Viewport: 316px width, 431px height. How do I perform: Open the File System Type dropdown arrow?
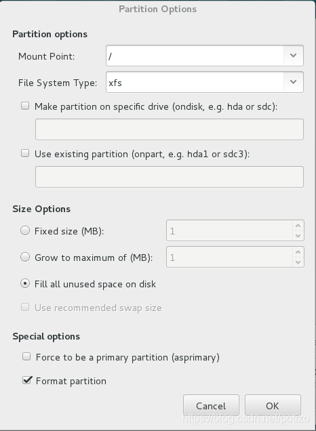coord(293,82)
